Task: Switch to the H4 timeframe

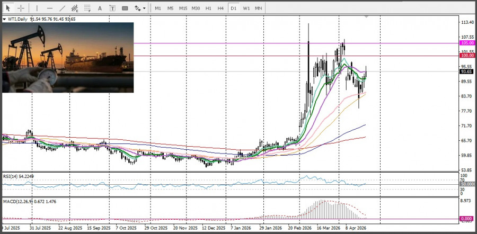Action: 220,8
